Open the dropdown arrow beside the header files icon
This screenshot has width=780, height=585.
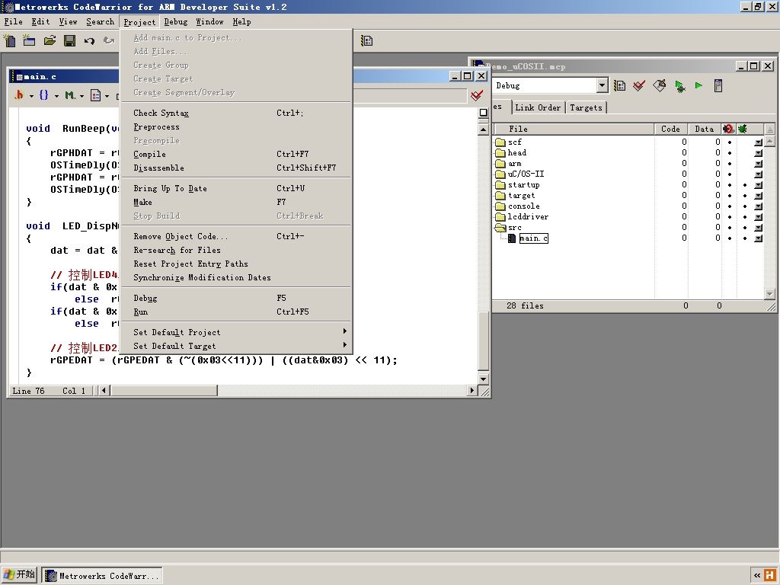31,95
